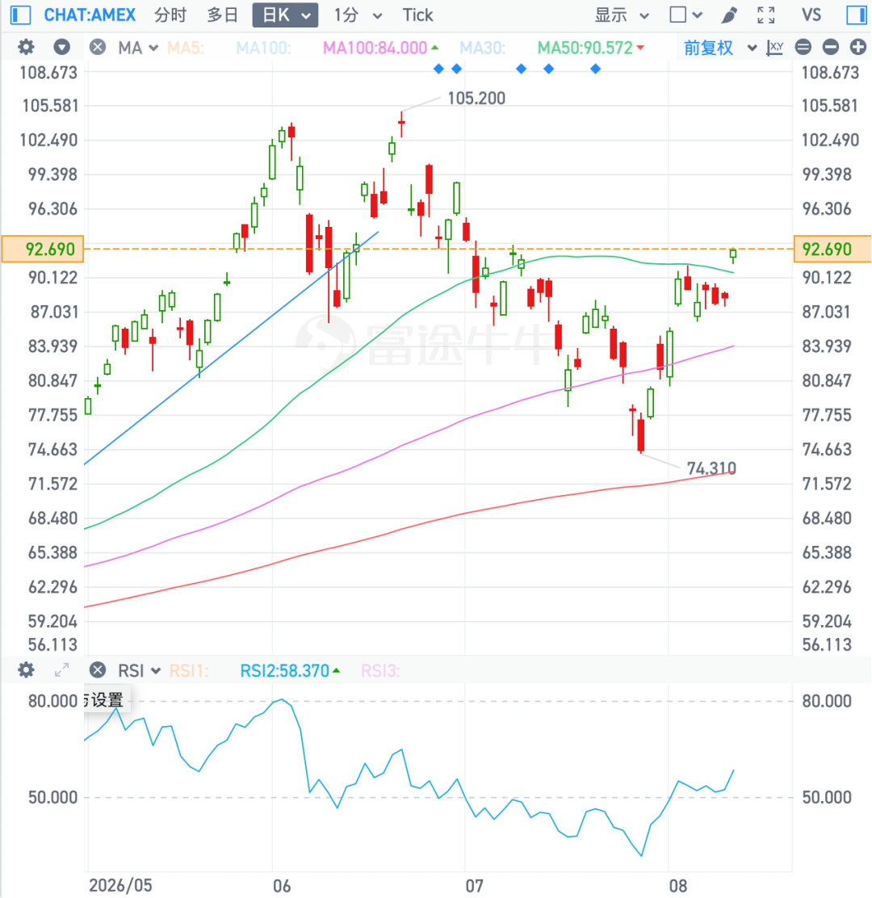Open the RSI indicator type dropdown
Image resolution: width=872 pixels, height=898 pixels.
139,670
